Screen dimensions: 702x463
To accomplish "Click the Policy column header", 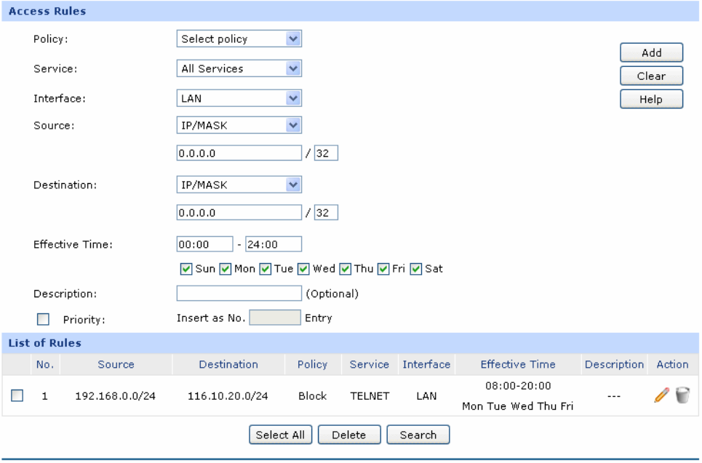I will pyautogui.click(x=313, y=365).
